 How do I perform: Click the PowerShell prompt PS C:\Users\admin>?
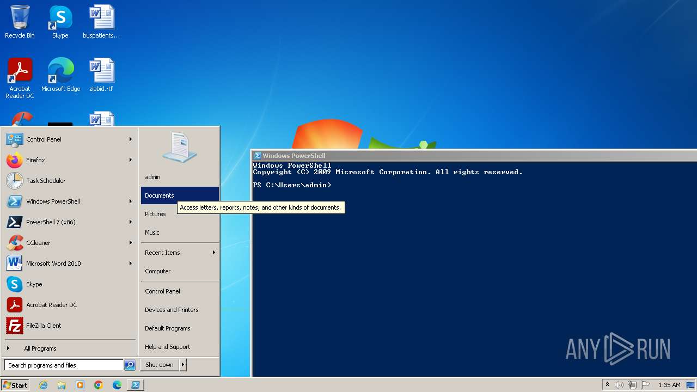coord(292,185)
